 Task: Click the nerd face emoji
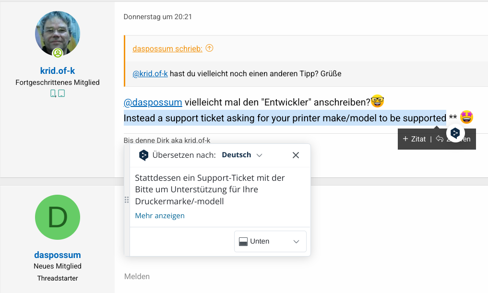click(378, 101)
